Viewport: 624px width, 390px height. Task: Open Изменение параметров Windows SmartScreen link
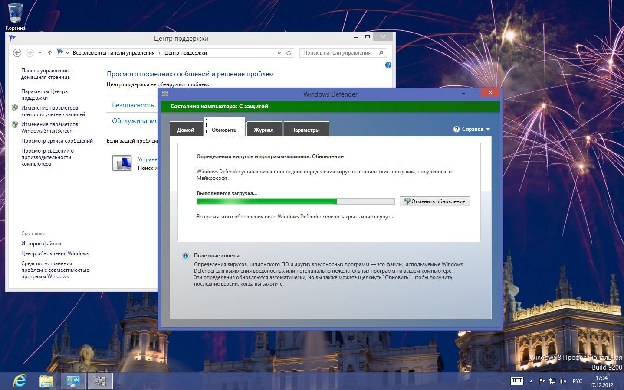click(x=49, y=127)
